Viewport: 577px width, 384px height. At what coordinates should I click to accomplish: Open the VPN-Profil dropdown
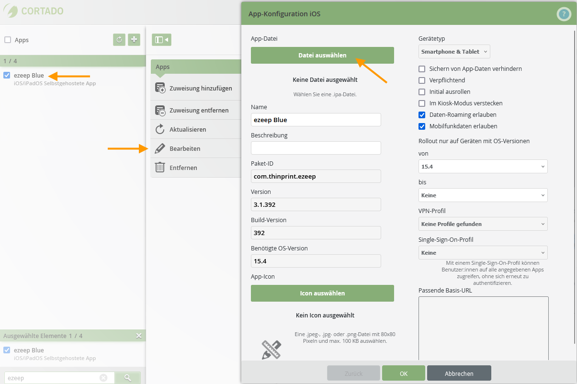(483, 224)
